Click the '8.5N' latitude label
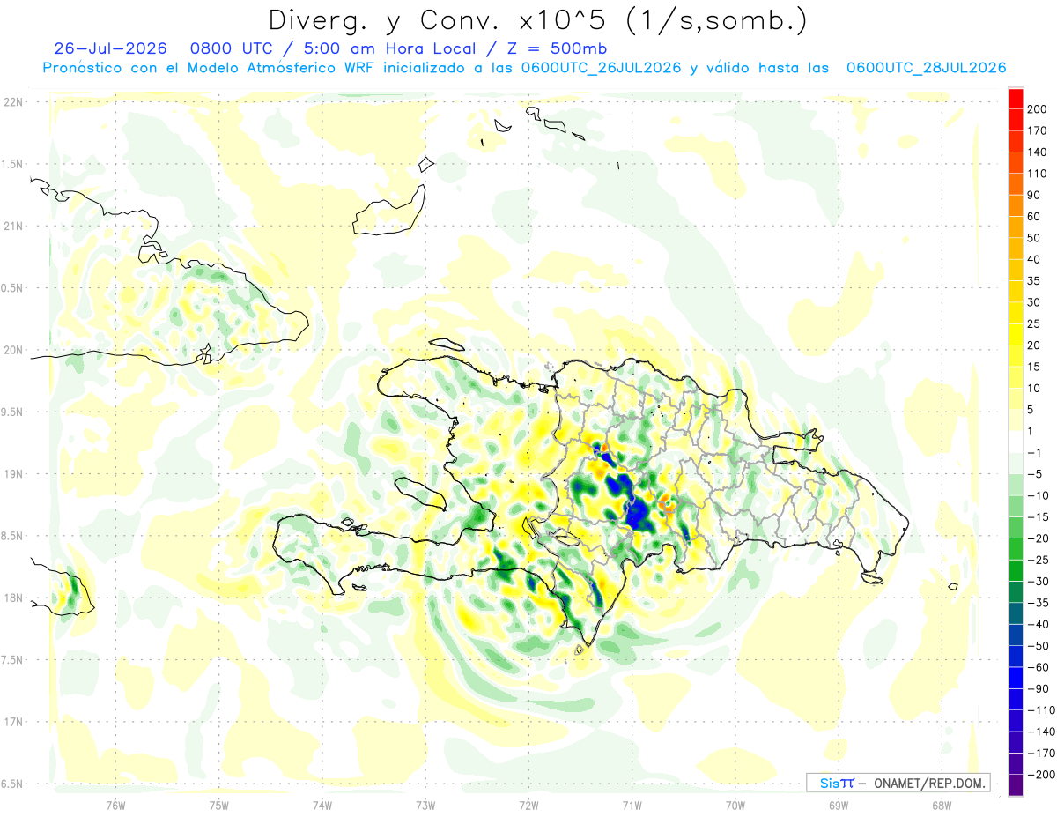 click(12, 536)
